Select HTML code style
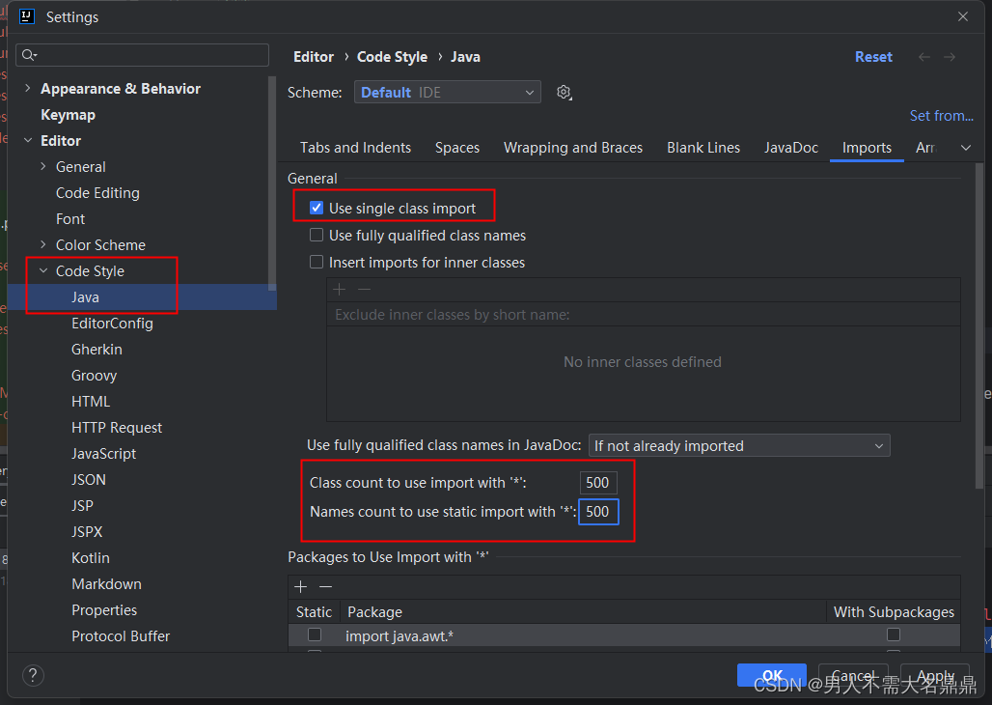Image resolution: width=992 pixels, height=705 pixels. [x=91, y=402]
